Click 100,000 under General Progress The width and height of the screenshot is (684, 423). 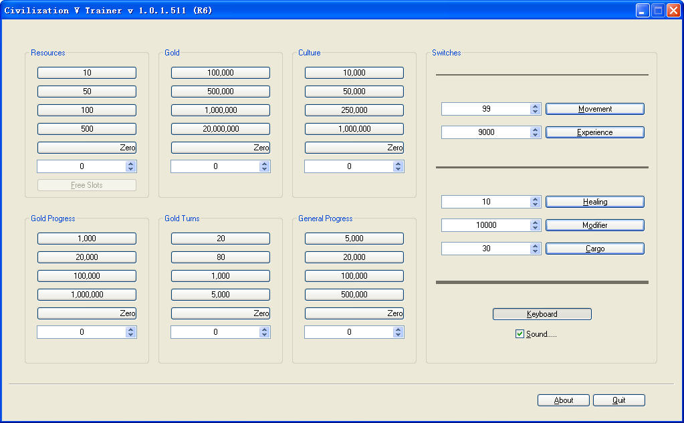pyautogui.click(x=354, y=276)
